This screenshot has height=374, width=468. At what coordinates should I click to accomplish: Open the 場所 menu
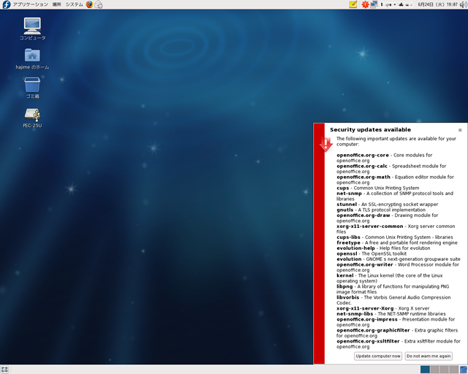pyautogui.click(x=57, y=4)
